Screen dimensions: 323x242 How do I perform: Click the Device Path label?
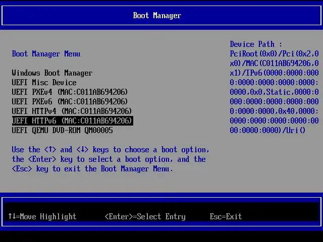coord(256,44)
